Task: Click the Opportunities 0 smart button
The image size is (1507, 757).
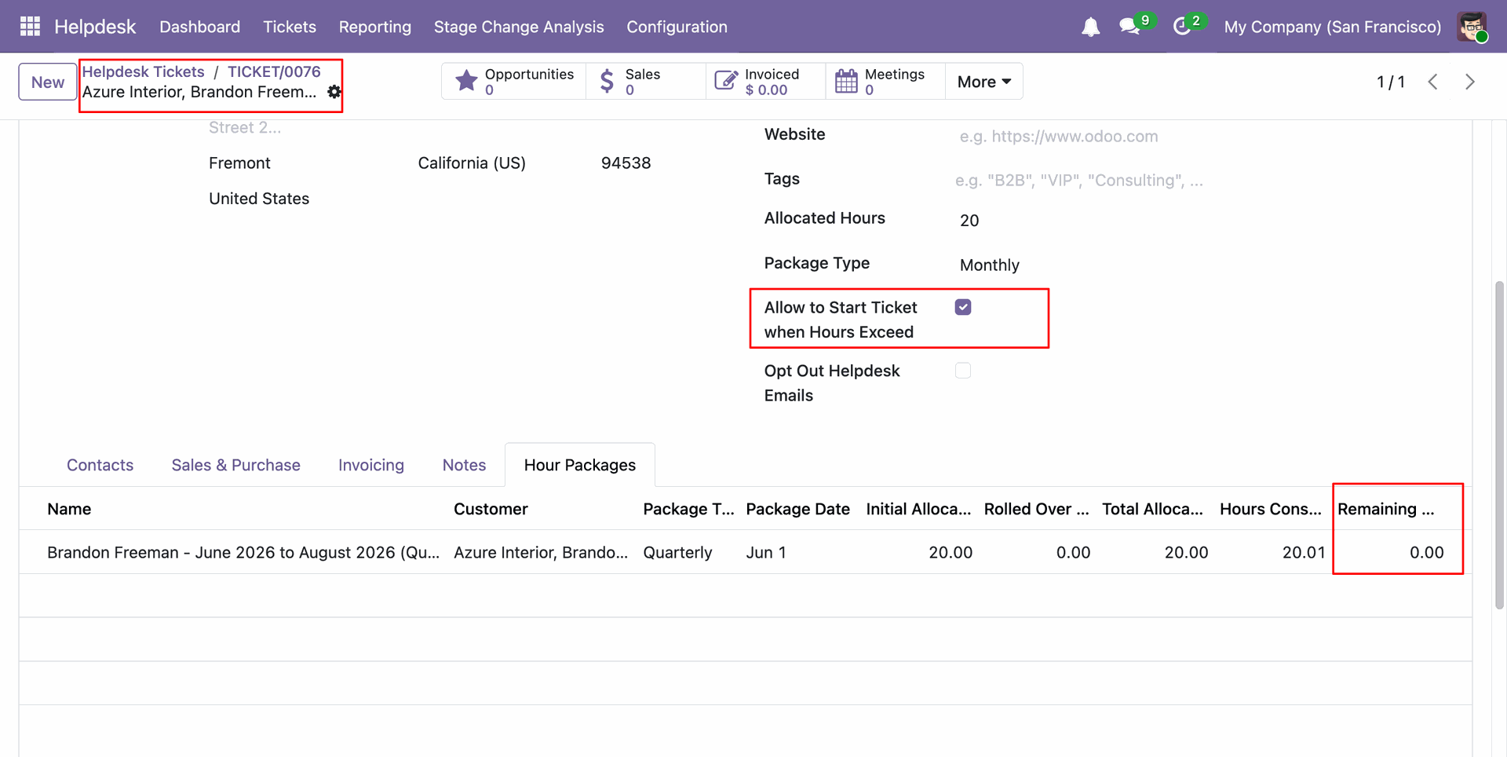Action: [514, 82]
